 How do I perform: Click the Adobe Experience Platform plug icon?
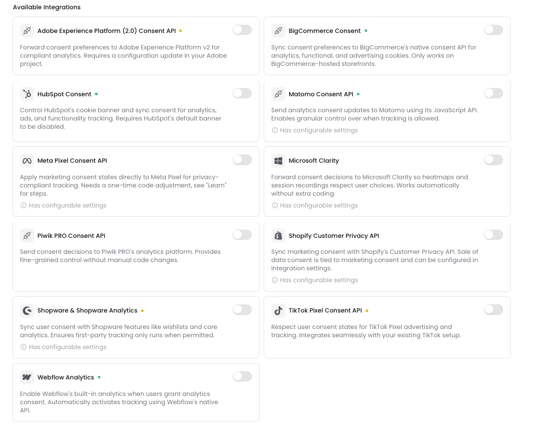[27, 30]
